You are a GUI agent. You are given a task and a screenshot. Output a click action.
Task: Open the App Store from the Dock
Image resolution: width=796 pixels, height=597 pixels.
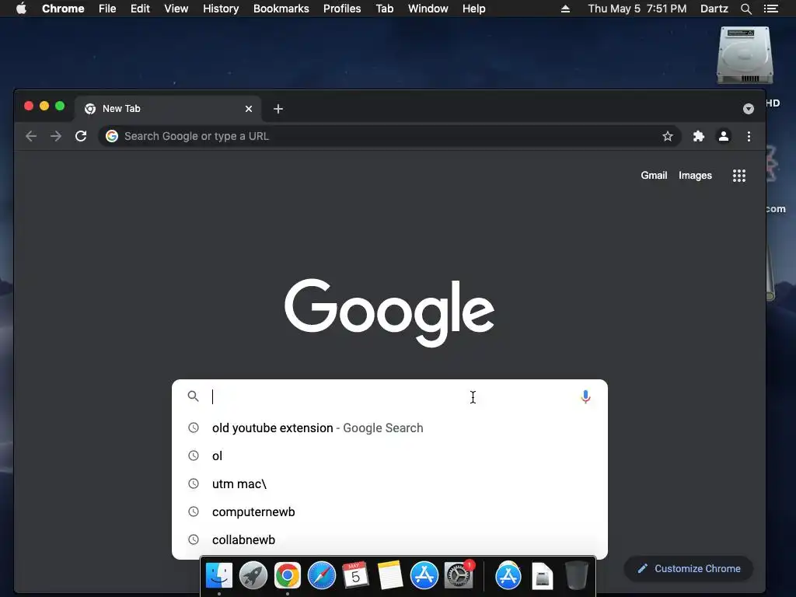pos(424,576)
